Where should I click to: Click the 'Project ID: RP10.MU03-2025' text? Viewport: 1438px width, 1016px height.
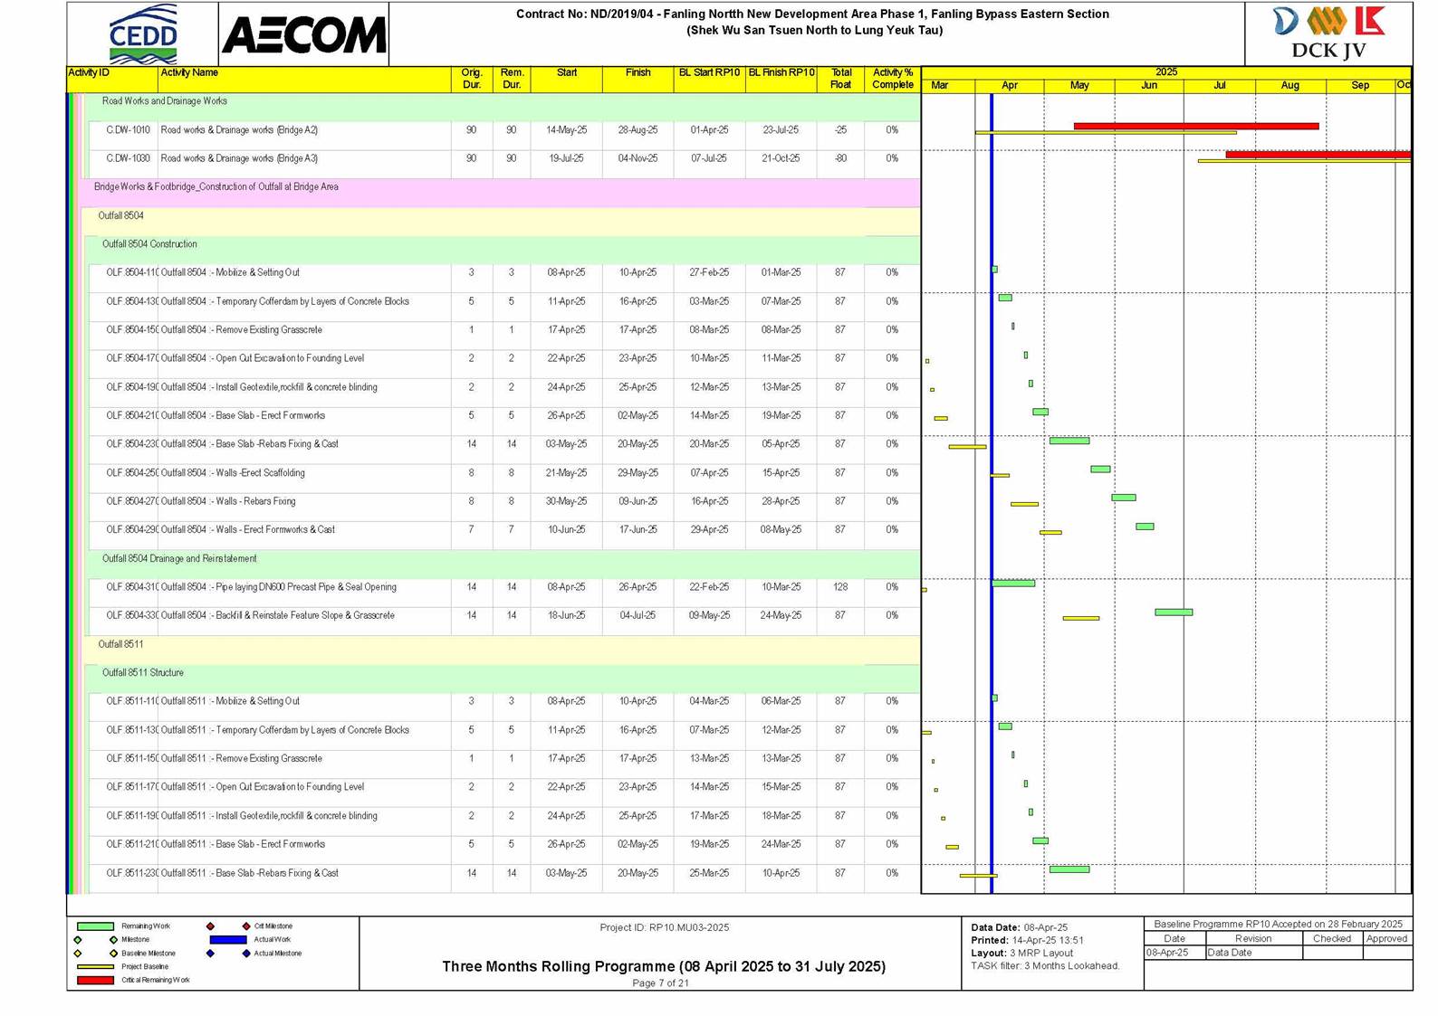pyautogui.click(x=664, y=927)
